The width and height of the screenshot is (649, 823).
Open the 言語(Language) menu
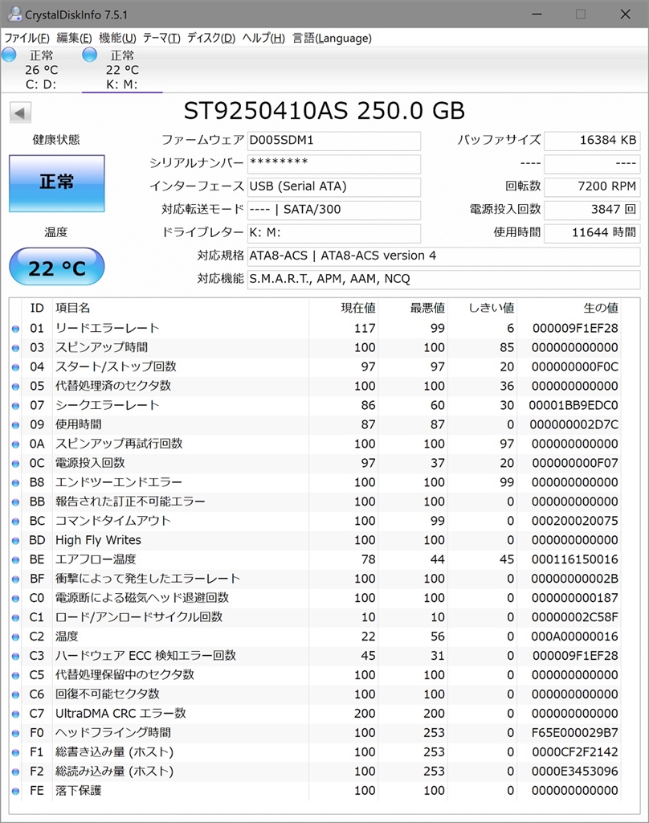coord(332,38)
